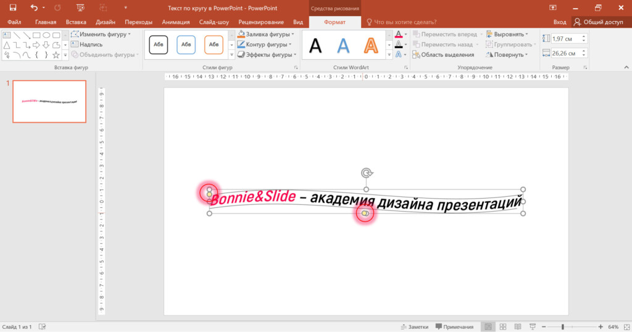This screenshot has height=332, width=632.
Task: Expand the shapes gallery more arrow
Action: point(65,55)
